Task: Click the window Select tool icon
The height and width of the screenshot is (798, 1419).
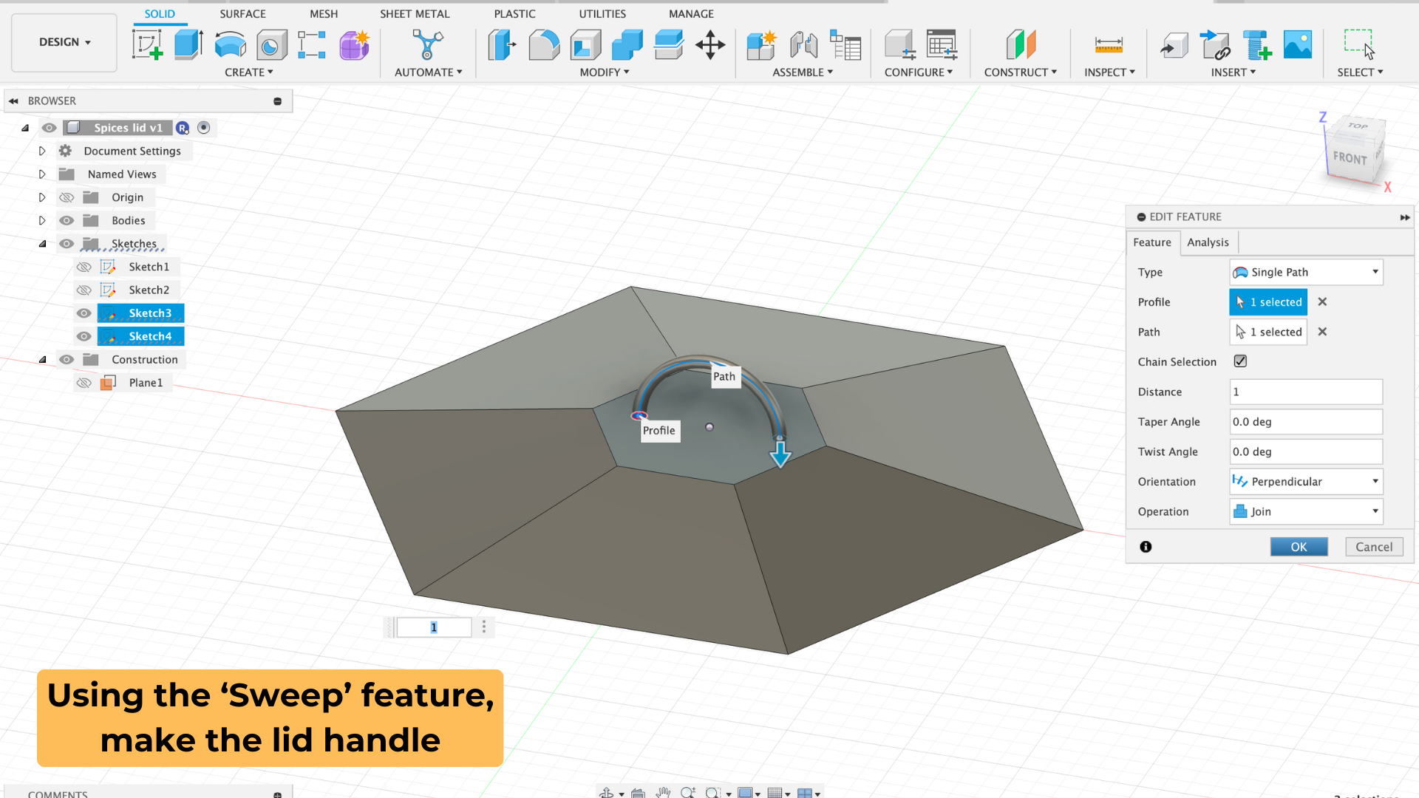Action: tap(1359, 44)
